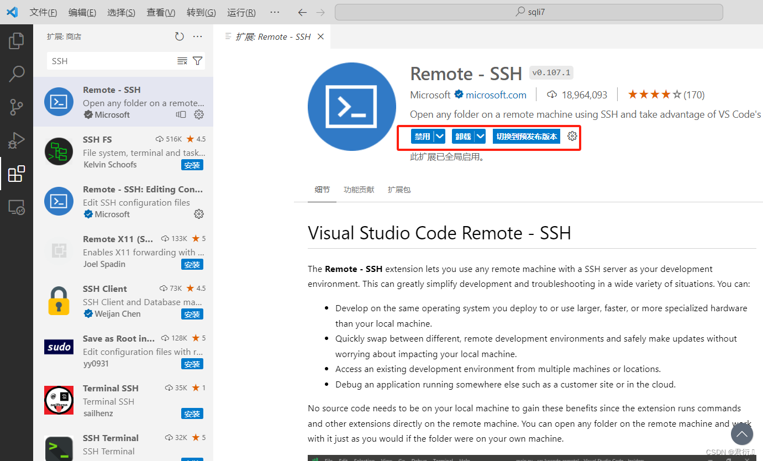763x461 pixels.
Task: Switch to the 功能贡献 tab
Action: 359,190
